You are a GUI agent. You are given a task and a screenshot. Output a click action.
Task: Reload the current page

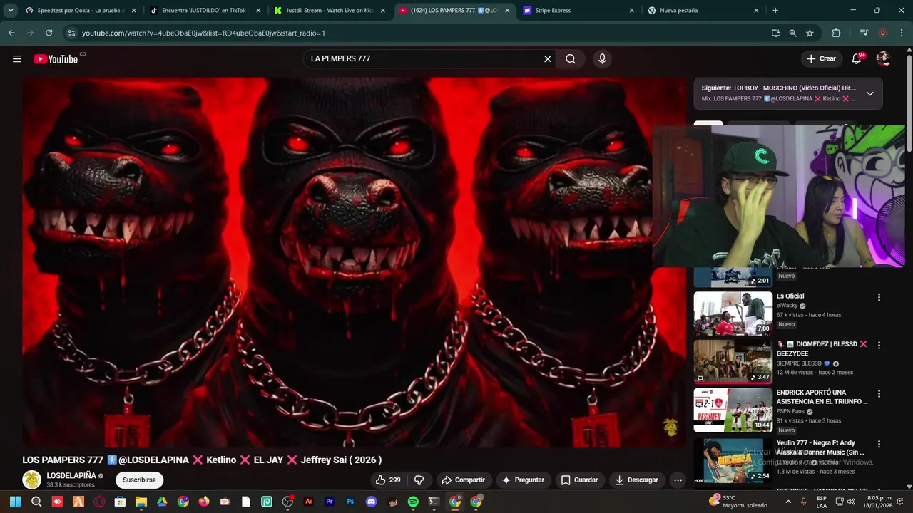click(49, 33)
